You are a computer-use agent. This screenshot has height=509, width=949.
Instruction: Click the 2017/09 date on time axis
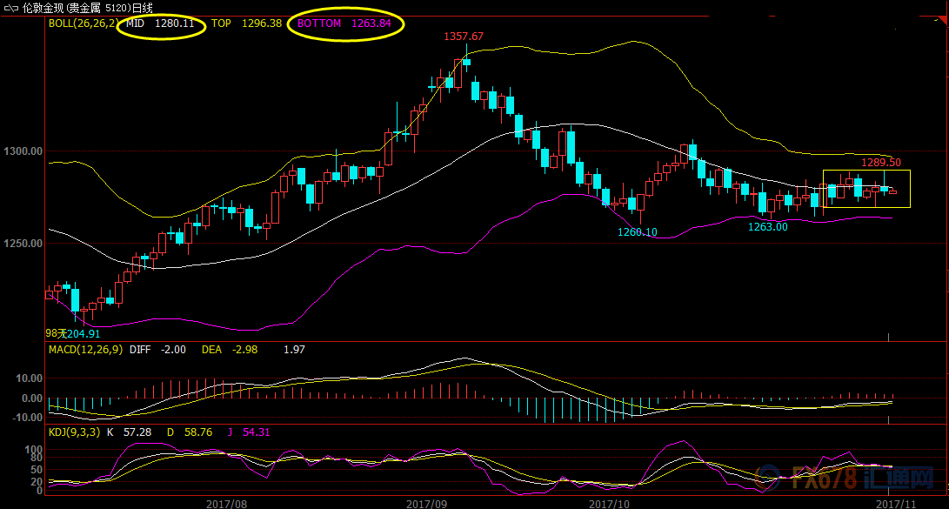tap(426, 503)
